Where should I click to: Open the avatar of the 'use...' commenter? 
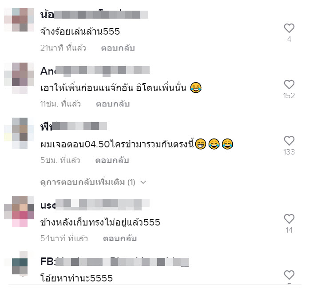pyautogui.click(x=19, y=211)
